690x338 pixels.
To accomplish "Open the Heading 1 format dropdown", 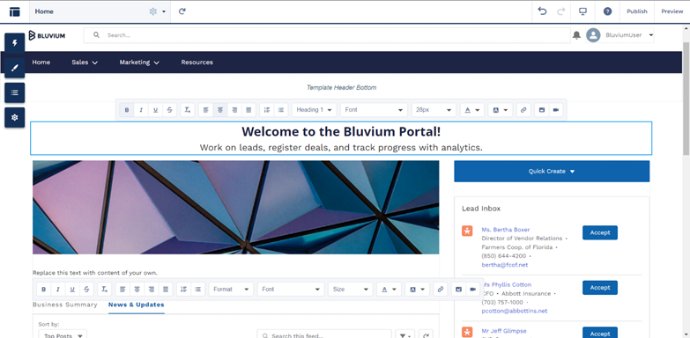I will pyautogui.click(x=315, y=110).
